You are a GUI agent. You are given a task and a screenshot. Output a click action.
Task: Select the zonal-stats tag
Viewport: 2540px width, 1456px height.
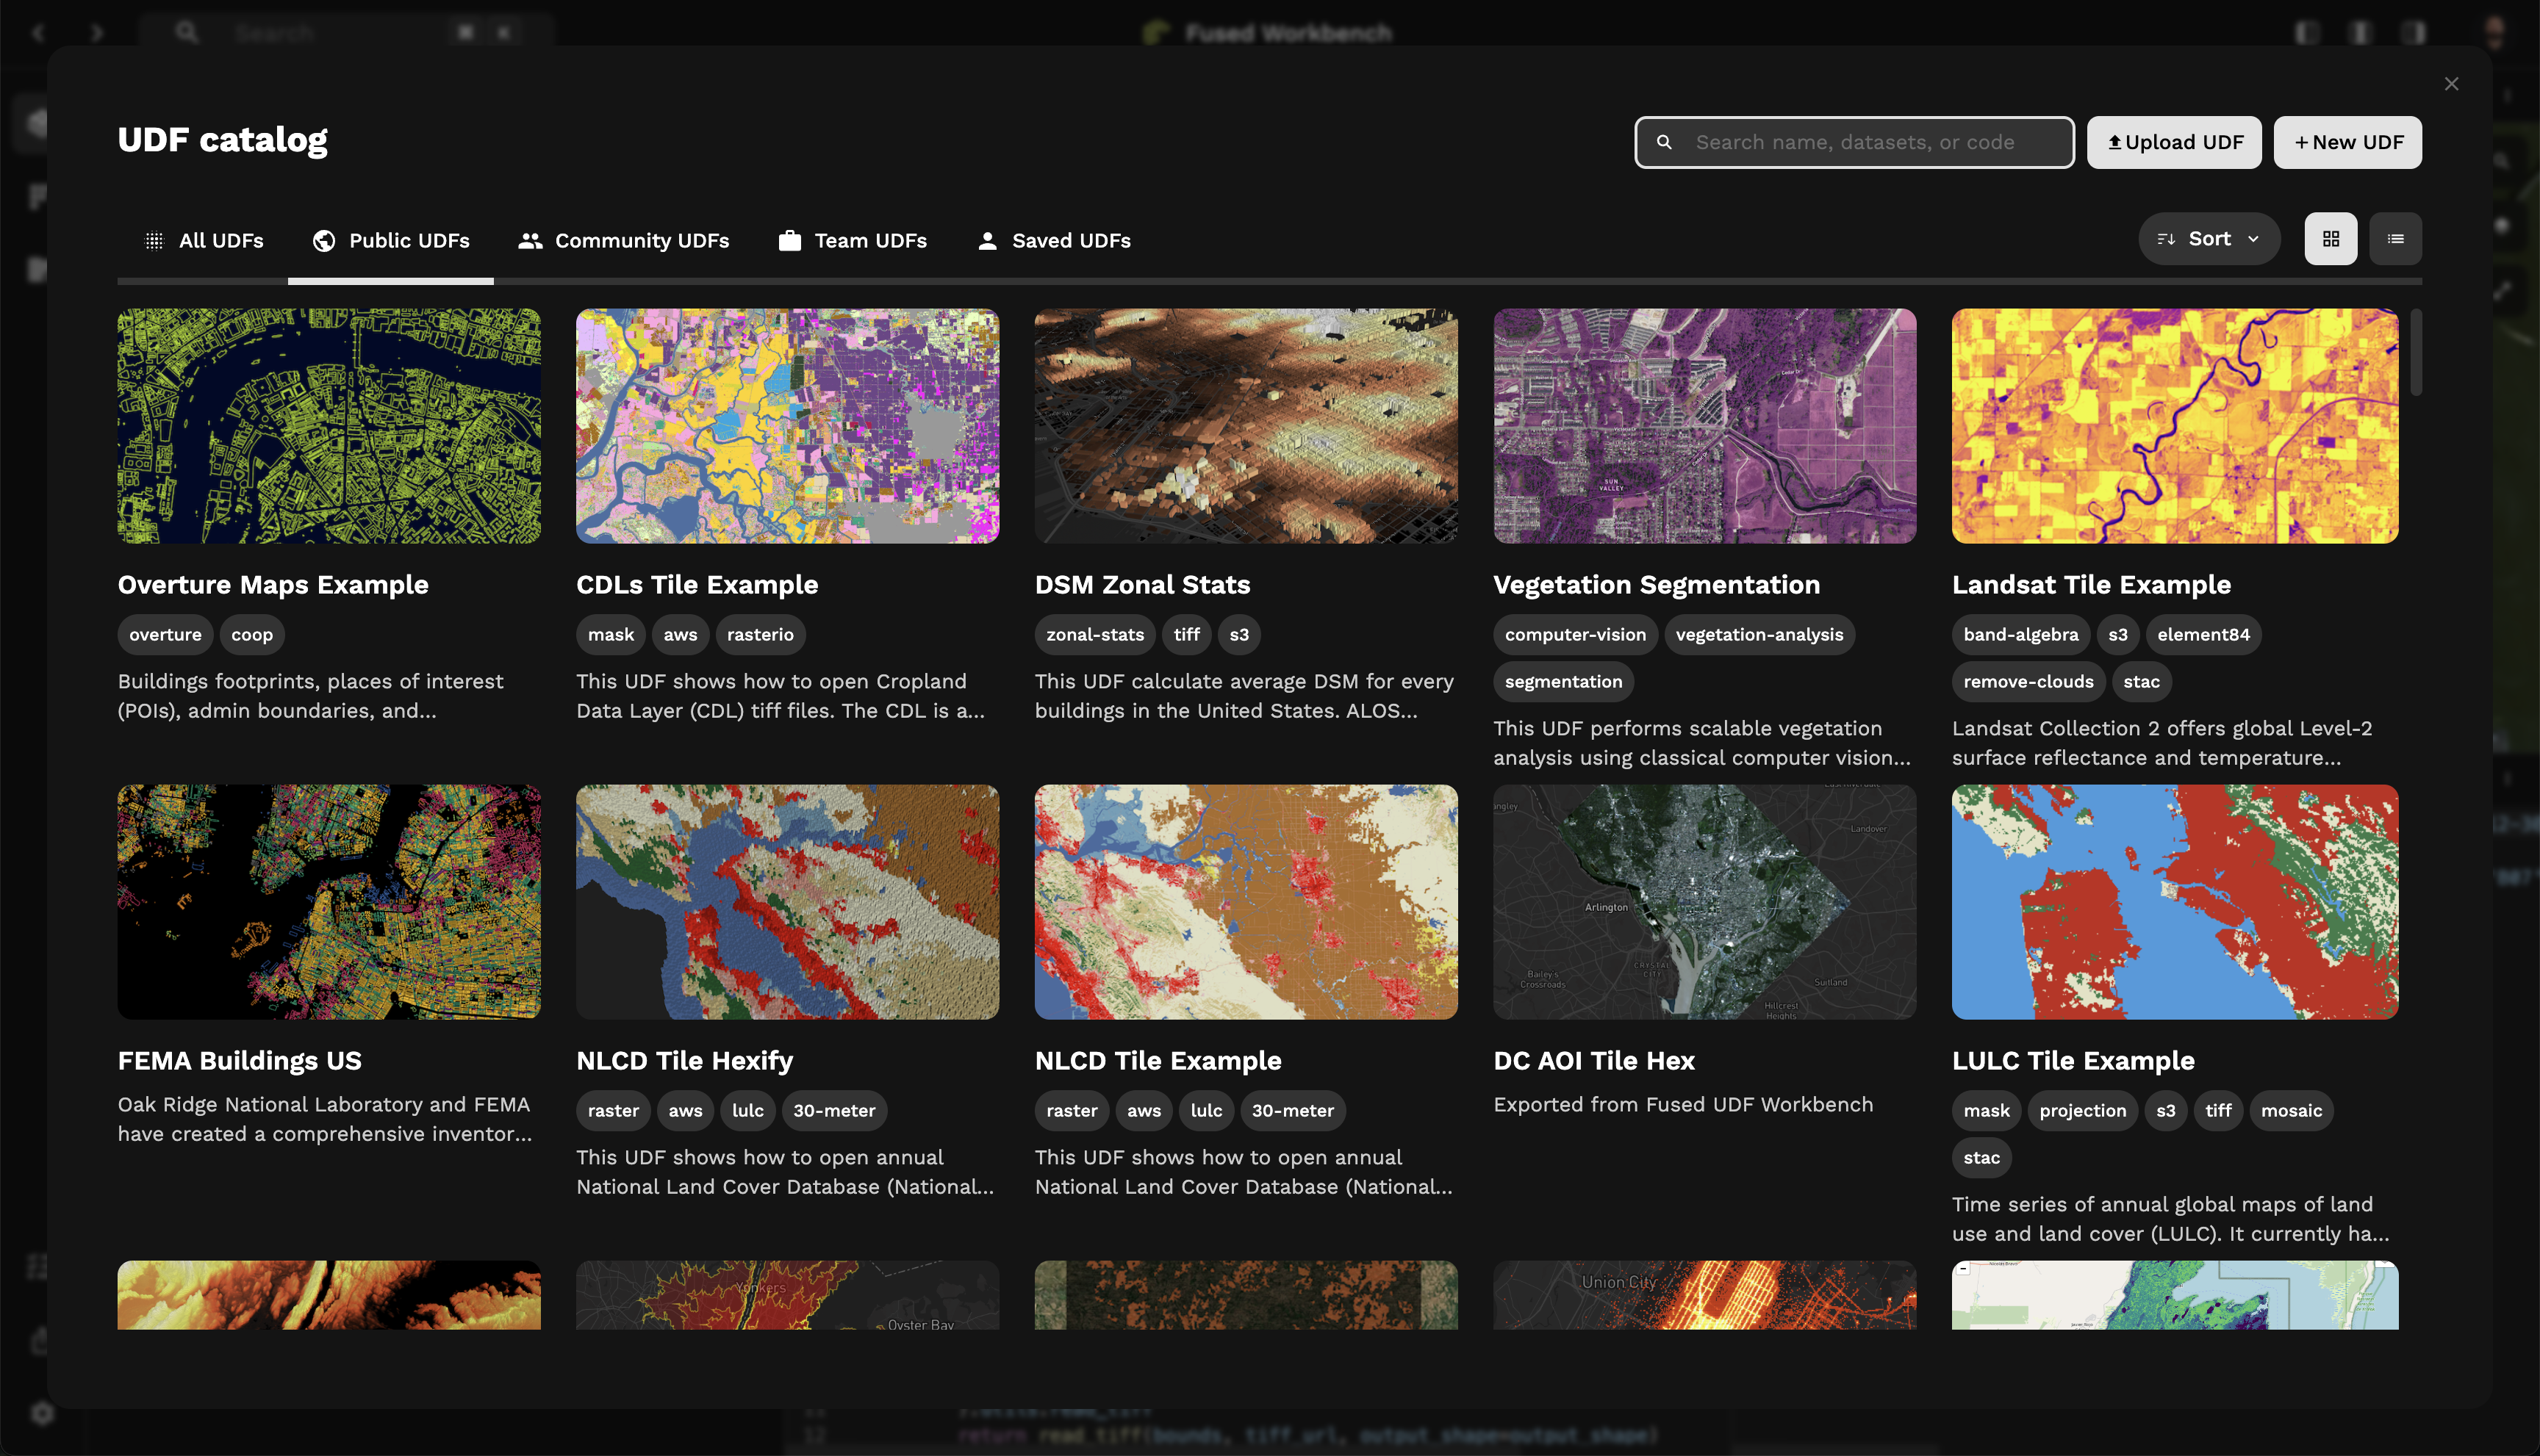point(1094,634)
